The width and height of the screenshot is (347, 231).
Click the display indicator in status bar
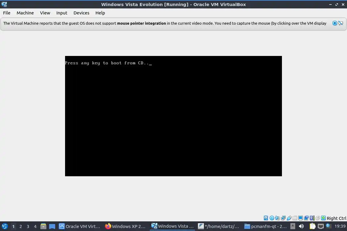tap(300, 218)
